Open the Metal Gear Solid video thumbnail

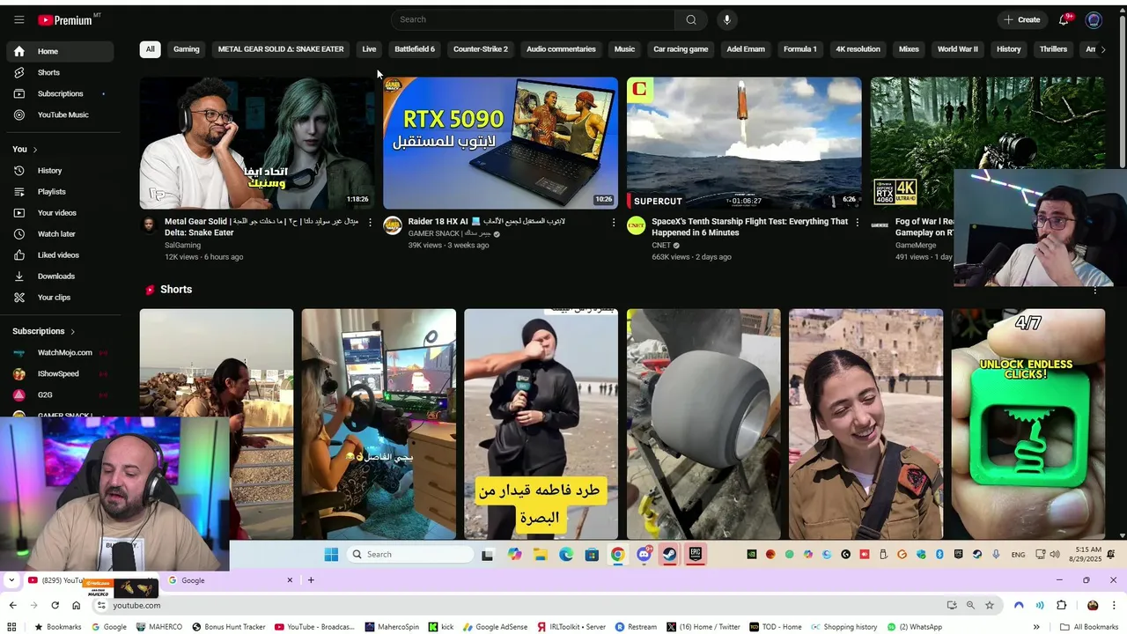click(x=257, y=143)
